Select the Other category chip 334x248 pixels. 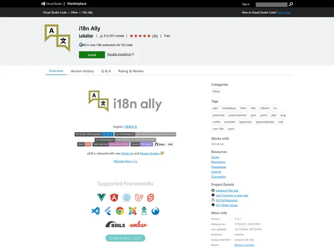pos(216,92)
